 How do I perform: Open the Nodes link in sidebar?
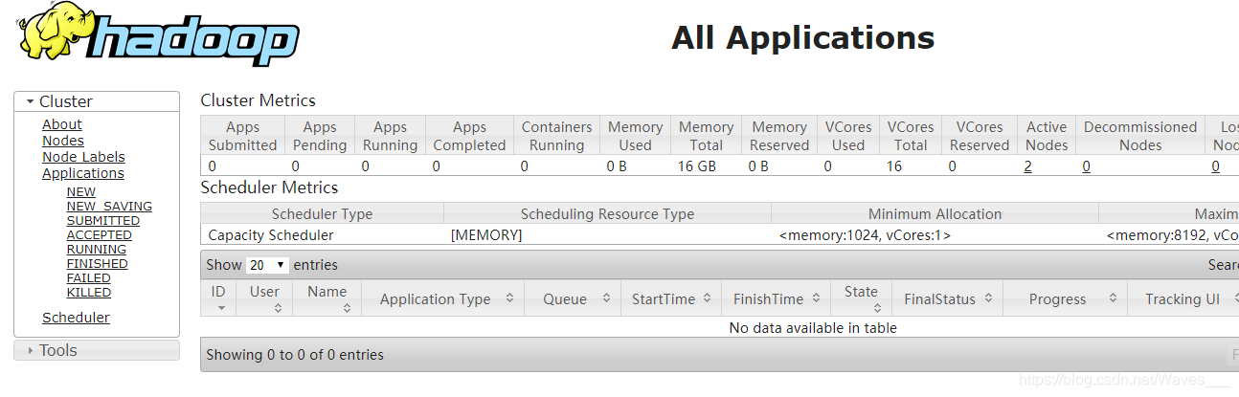coord(63,141)
